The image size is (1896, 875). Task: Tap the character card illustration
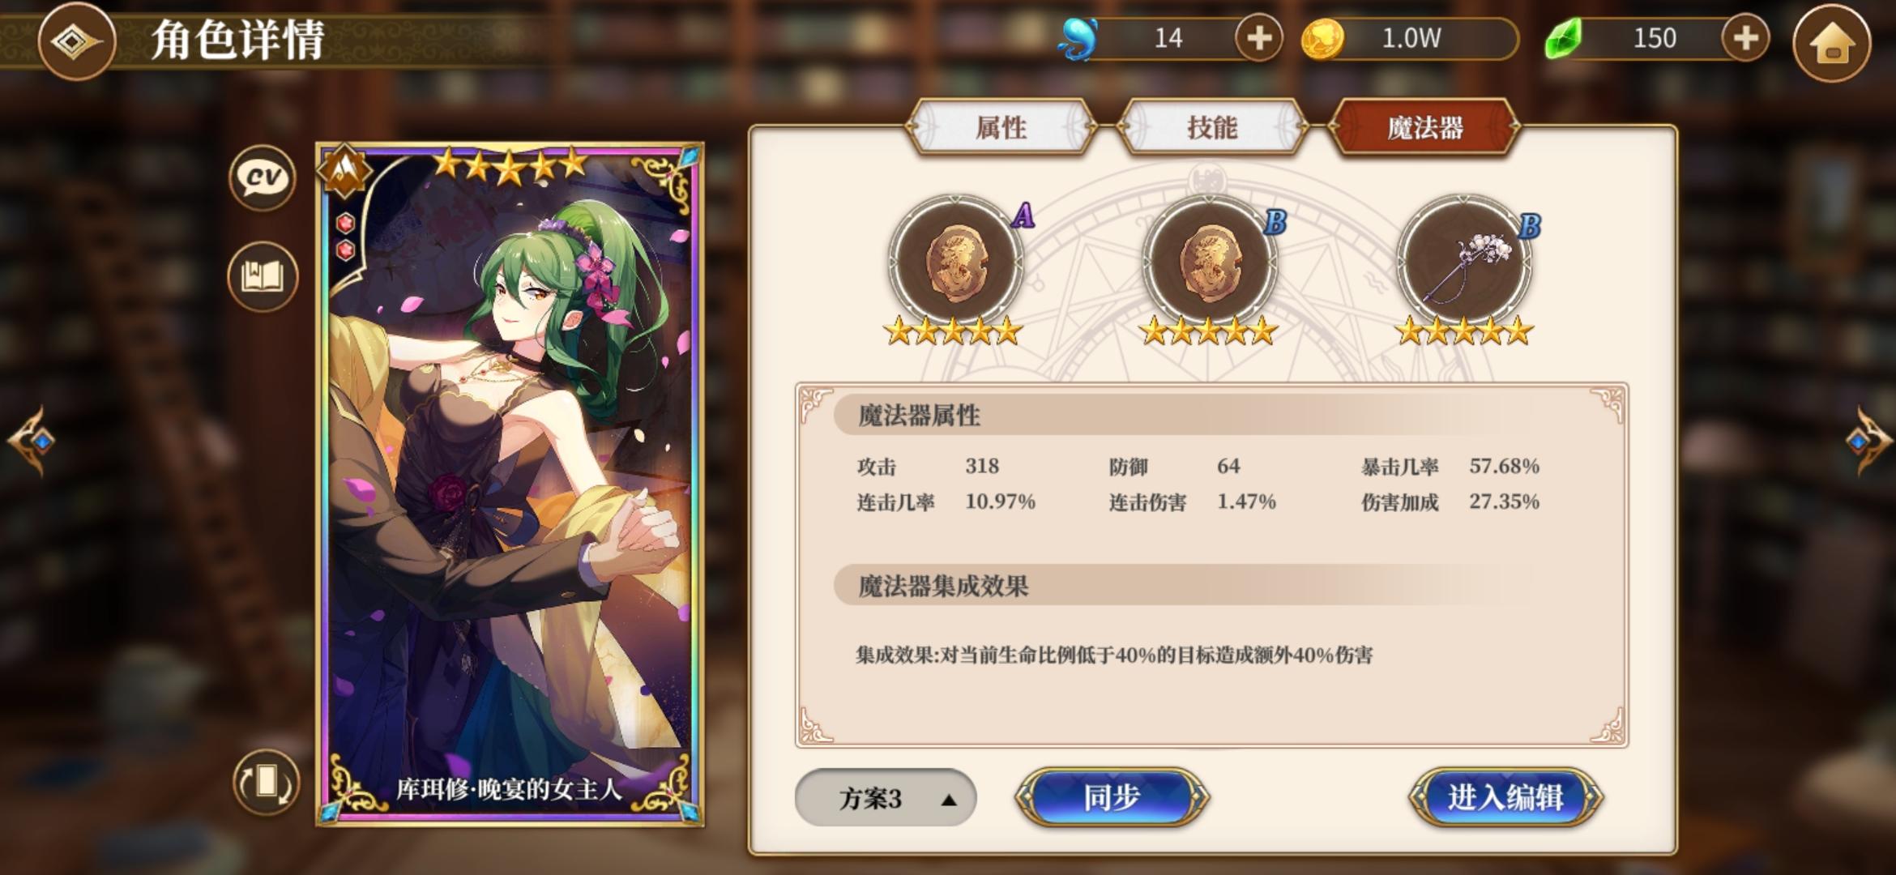(x=510, y=484)
